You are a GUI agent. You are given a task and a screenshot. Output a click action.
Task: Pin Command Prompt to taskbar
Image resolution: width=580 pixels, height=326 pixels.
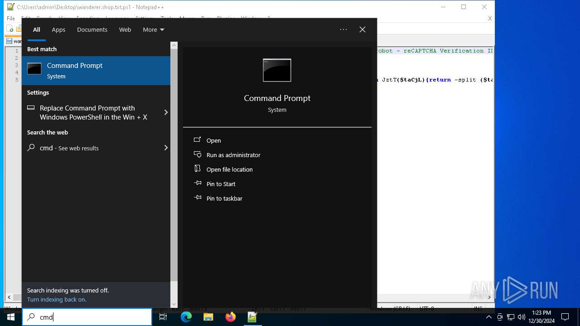tap(224, 198)
